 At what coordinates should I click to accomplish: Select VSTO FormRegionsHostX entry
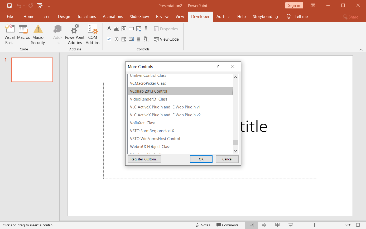coord(180,131)
